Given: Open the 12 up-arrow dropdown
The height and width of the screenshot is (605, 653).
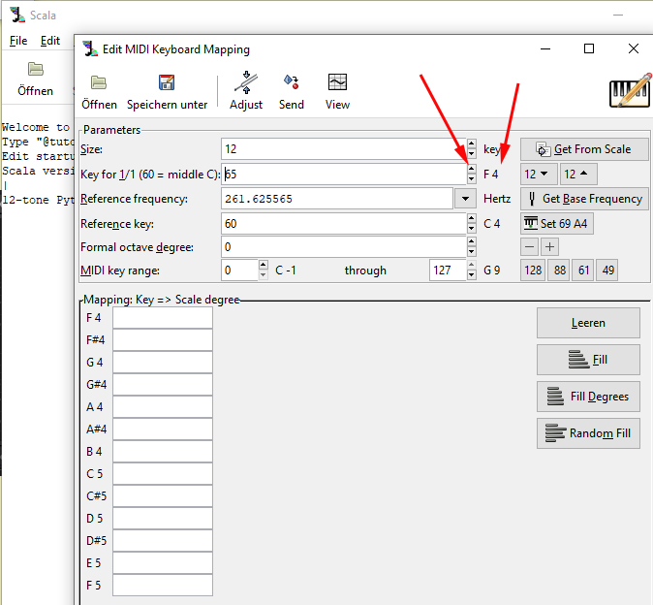Looking at the screenshot, I should (578, 174).
